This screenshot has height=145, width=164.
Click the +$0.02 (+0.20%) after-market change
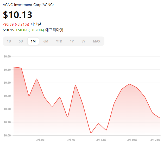pos(30,30)
